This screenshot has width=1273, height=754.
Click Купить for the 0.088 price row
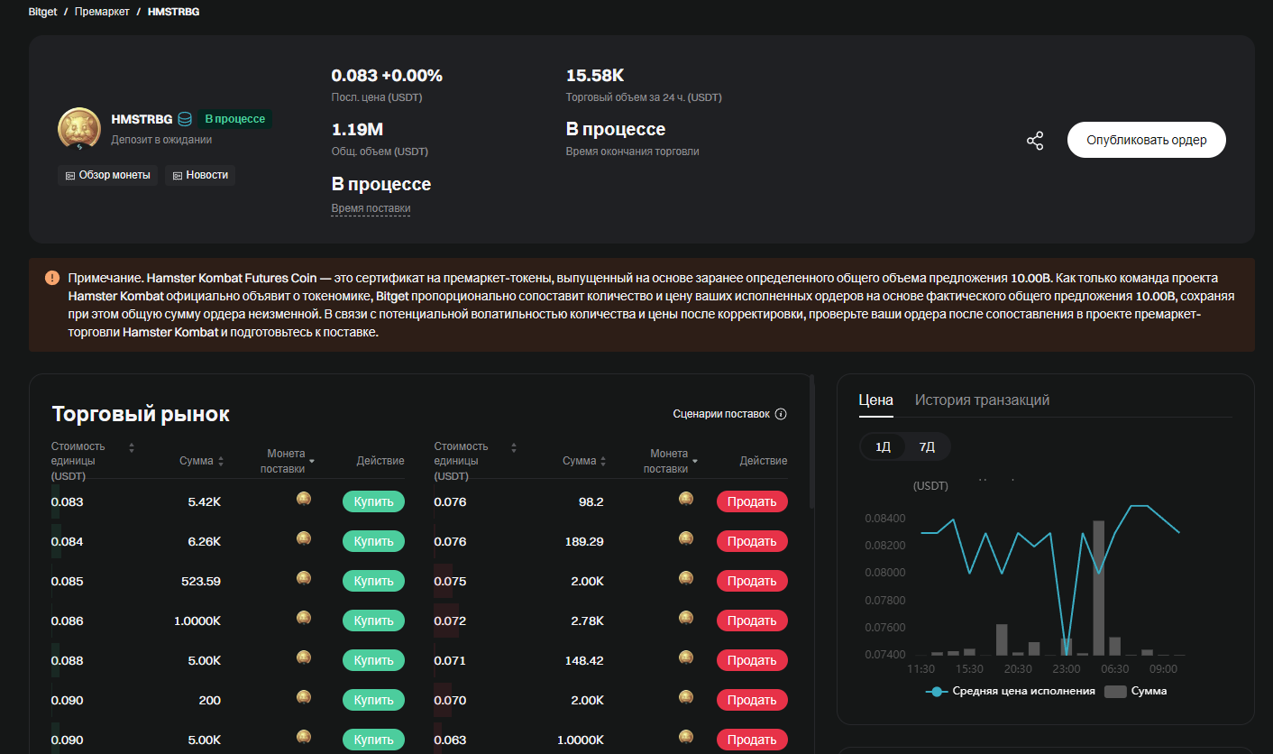pyautogui.click(x=373, y=660)
